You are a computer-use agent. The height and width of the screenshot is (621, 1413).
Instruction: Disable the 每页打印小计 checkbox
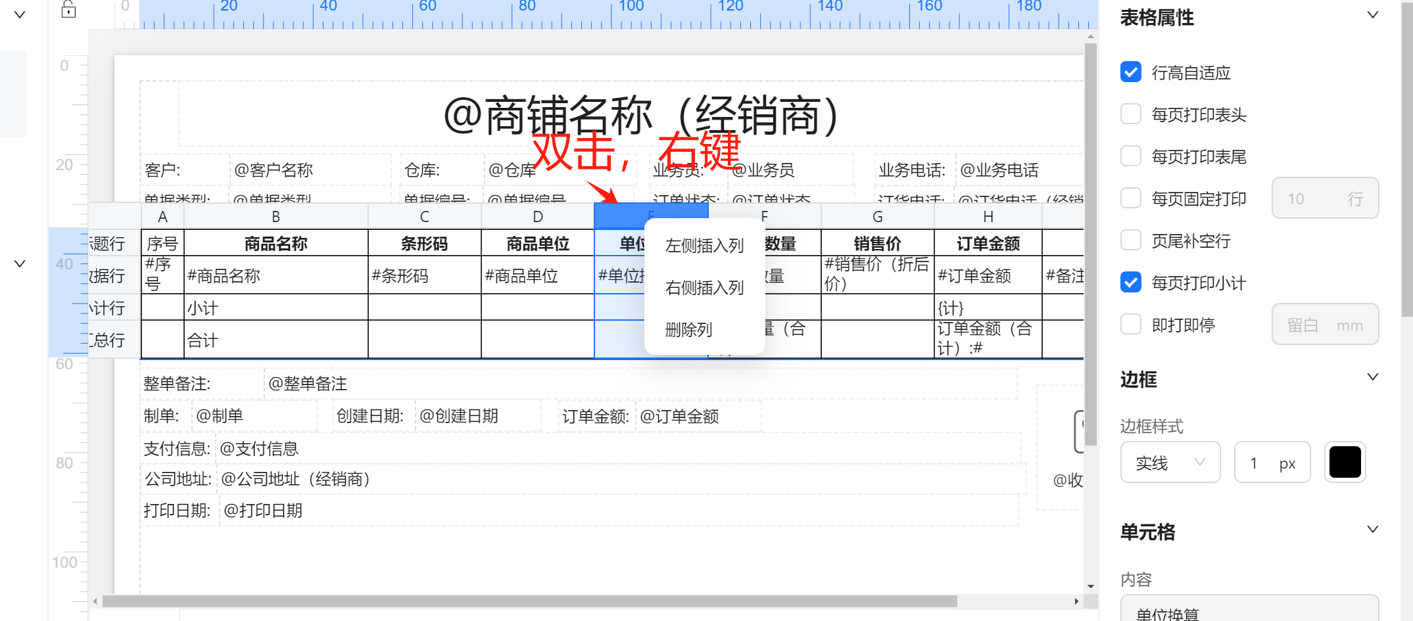[1131, 283]
